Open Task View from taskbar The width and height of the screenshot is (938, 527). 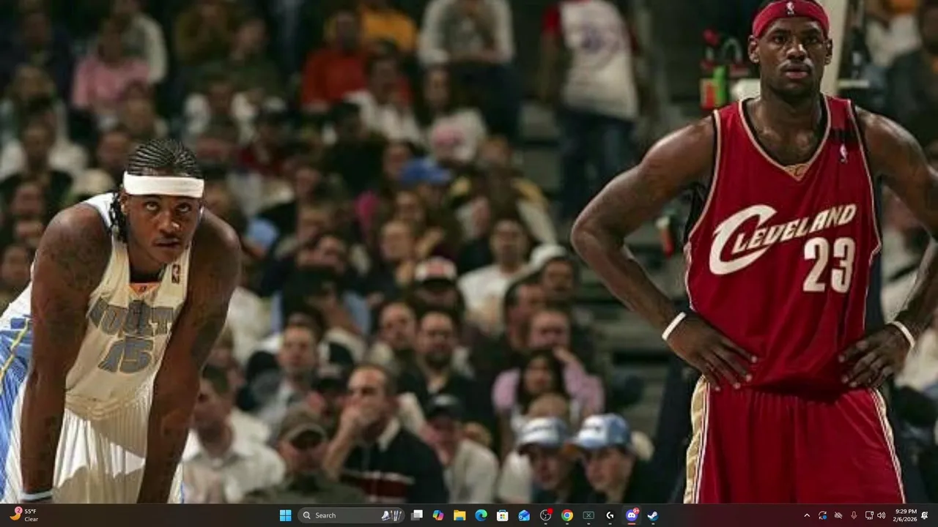417,515
